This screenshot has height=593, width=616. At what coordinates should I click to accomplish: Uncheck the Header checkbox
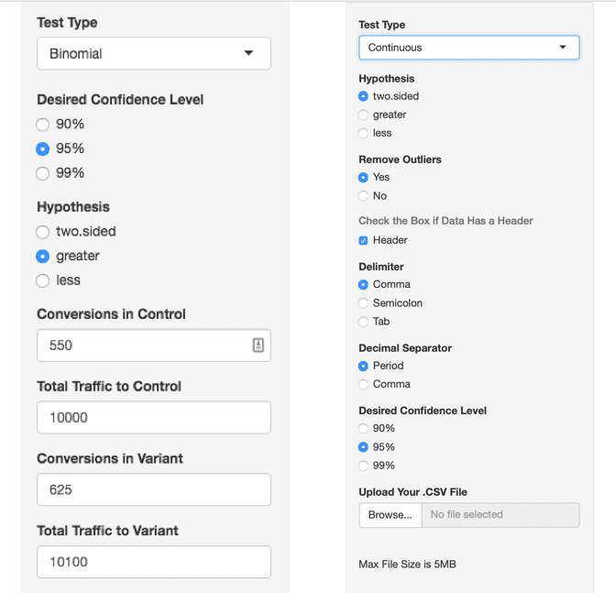click(364, 240)
